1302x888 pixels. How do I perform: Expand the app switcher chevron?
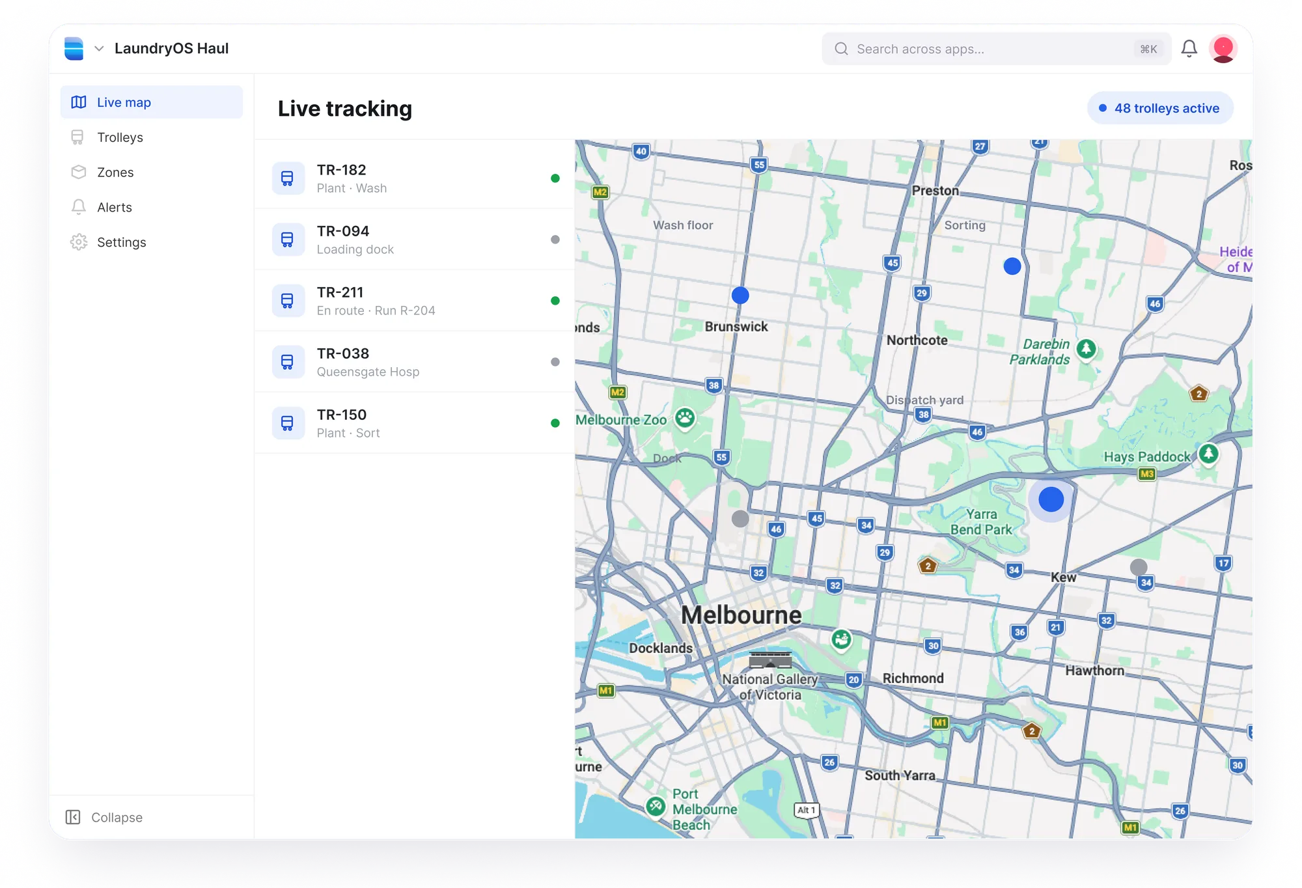click(99, 49)
